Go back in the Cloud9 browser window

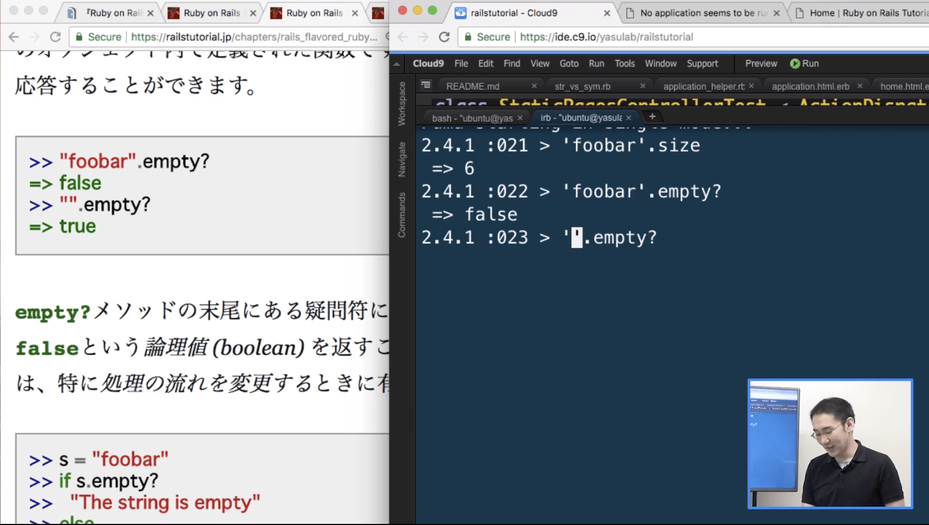(x=403, y=37)
